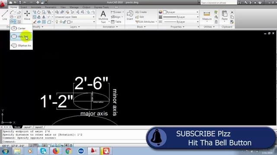Click the Mirror tool icon
277x155 pixels.
(x=44, y=17)
